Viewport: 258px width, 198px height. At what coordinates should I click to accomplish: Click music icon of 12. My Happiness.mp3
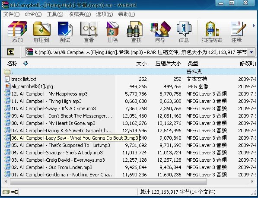[x=7, y=93]
